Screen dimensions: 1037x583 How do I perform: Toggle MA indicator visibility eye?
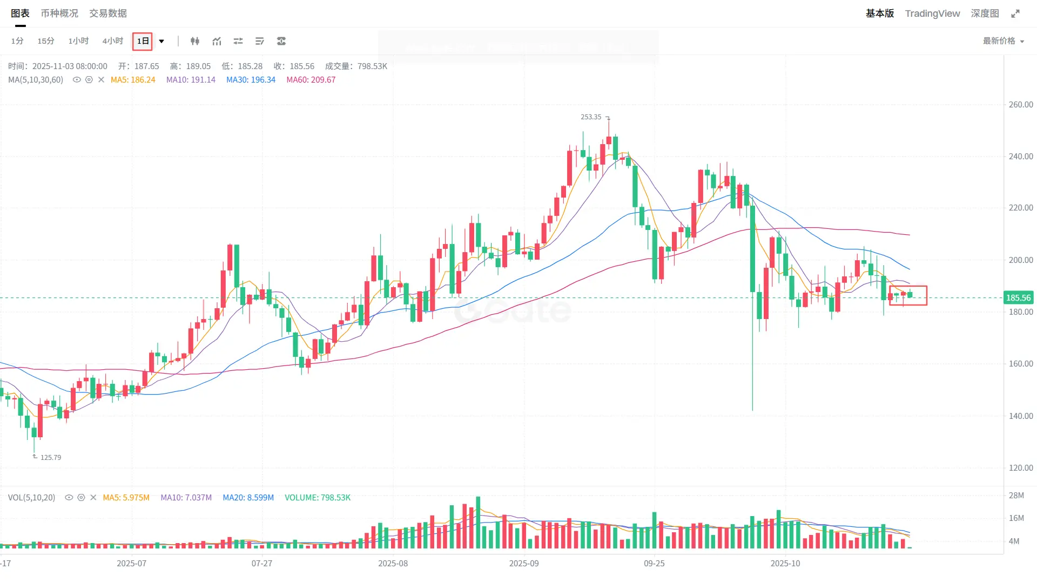coord(77,80)
